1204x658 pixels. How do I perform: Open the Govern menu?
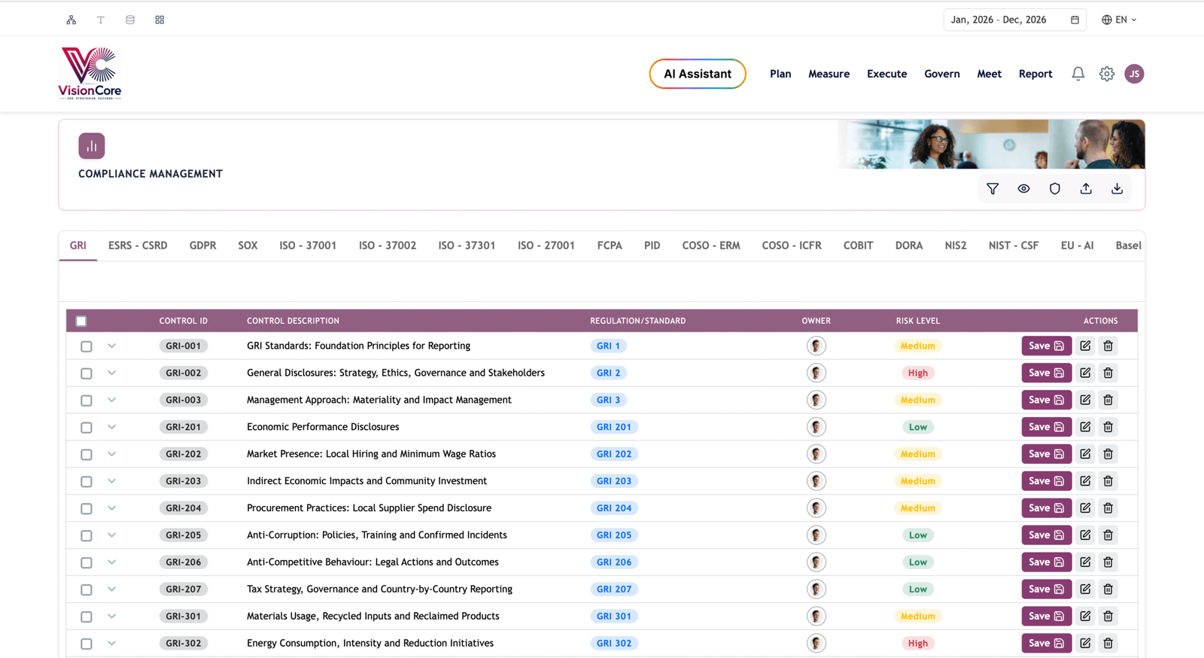click(942, 74)
